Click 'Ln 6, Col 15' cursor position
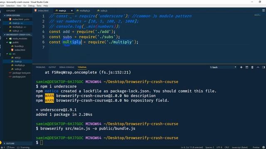The image size is (266, 149). coord(192,147)
